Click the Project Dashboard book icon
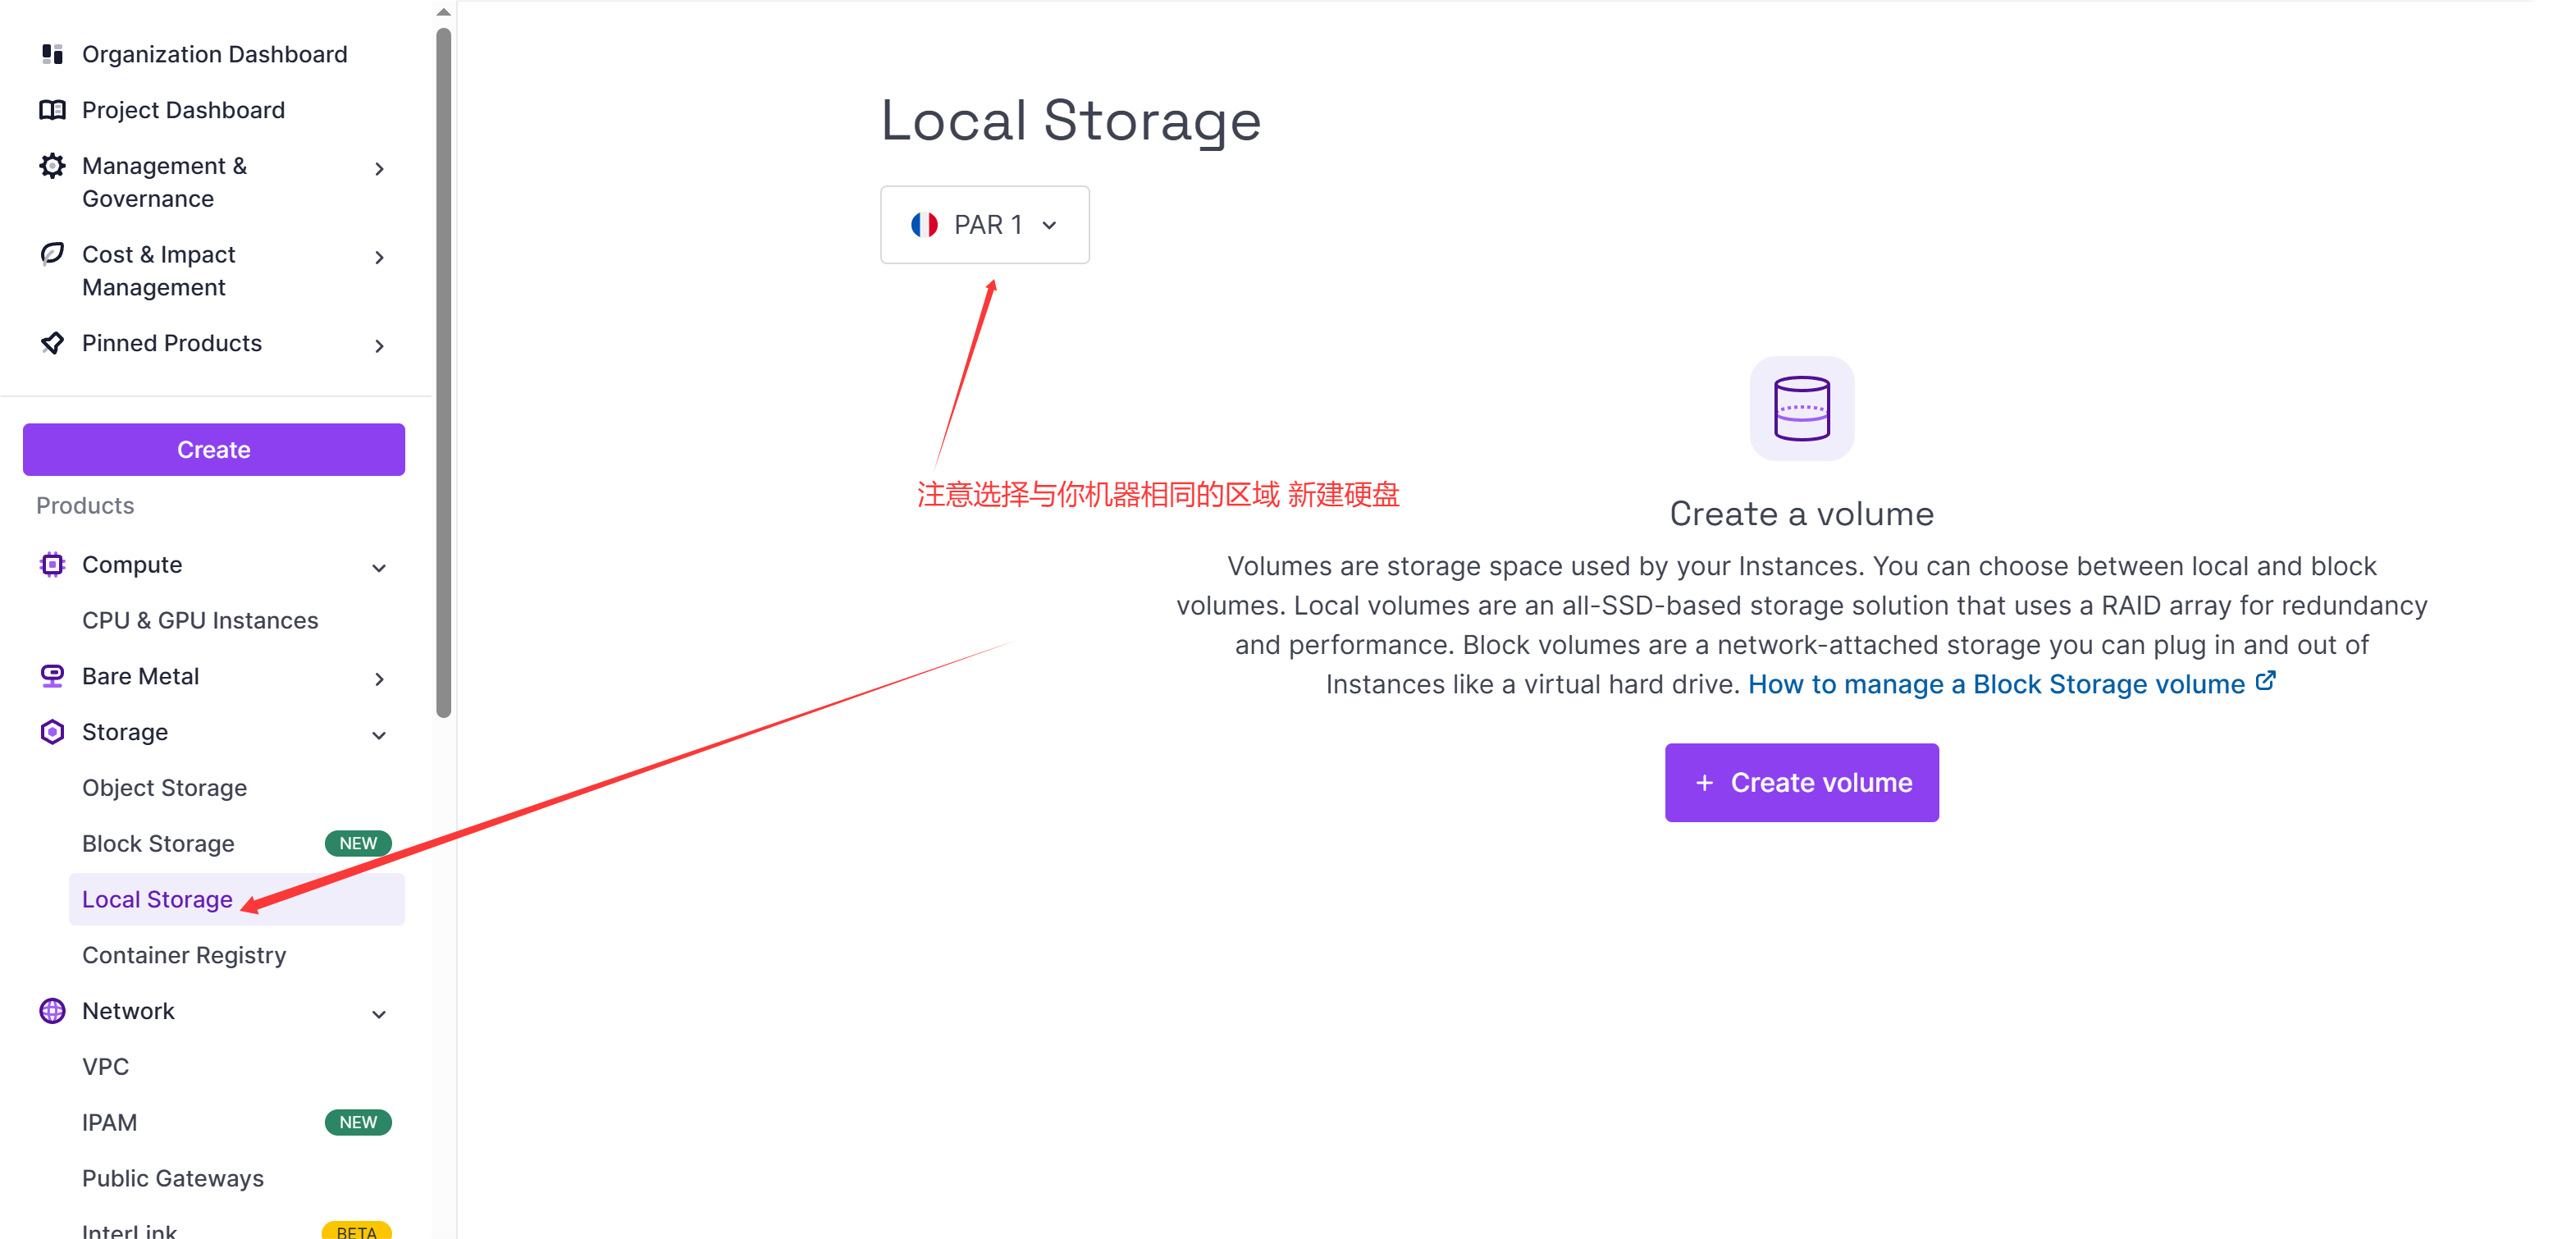The height and width of the screenshot is (1239, 2576). pos(52,110)
